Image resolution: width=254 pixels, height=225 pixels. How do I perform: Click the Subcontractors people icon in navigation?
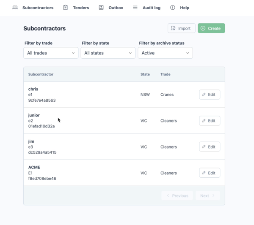pos(15,8)
